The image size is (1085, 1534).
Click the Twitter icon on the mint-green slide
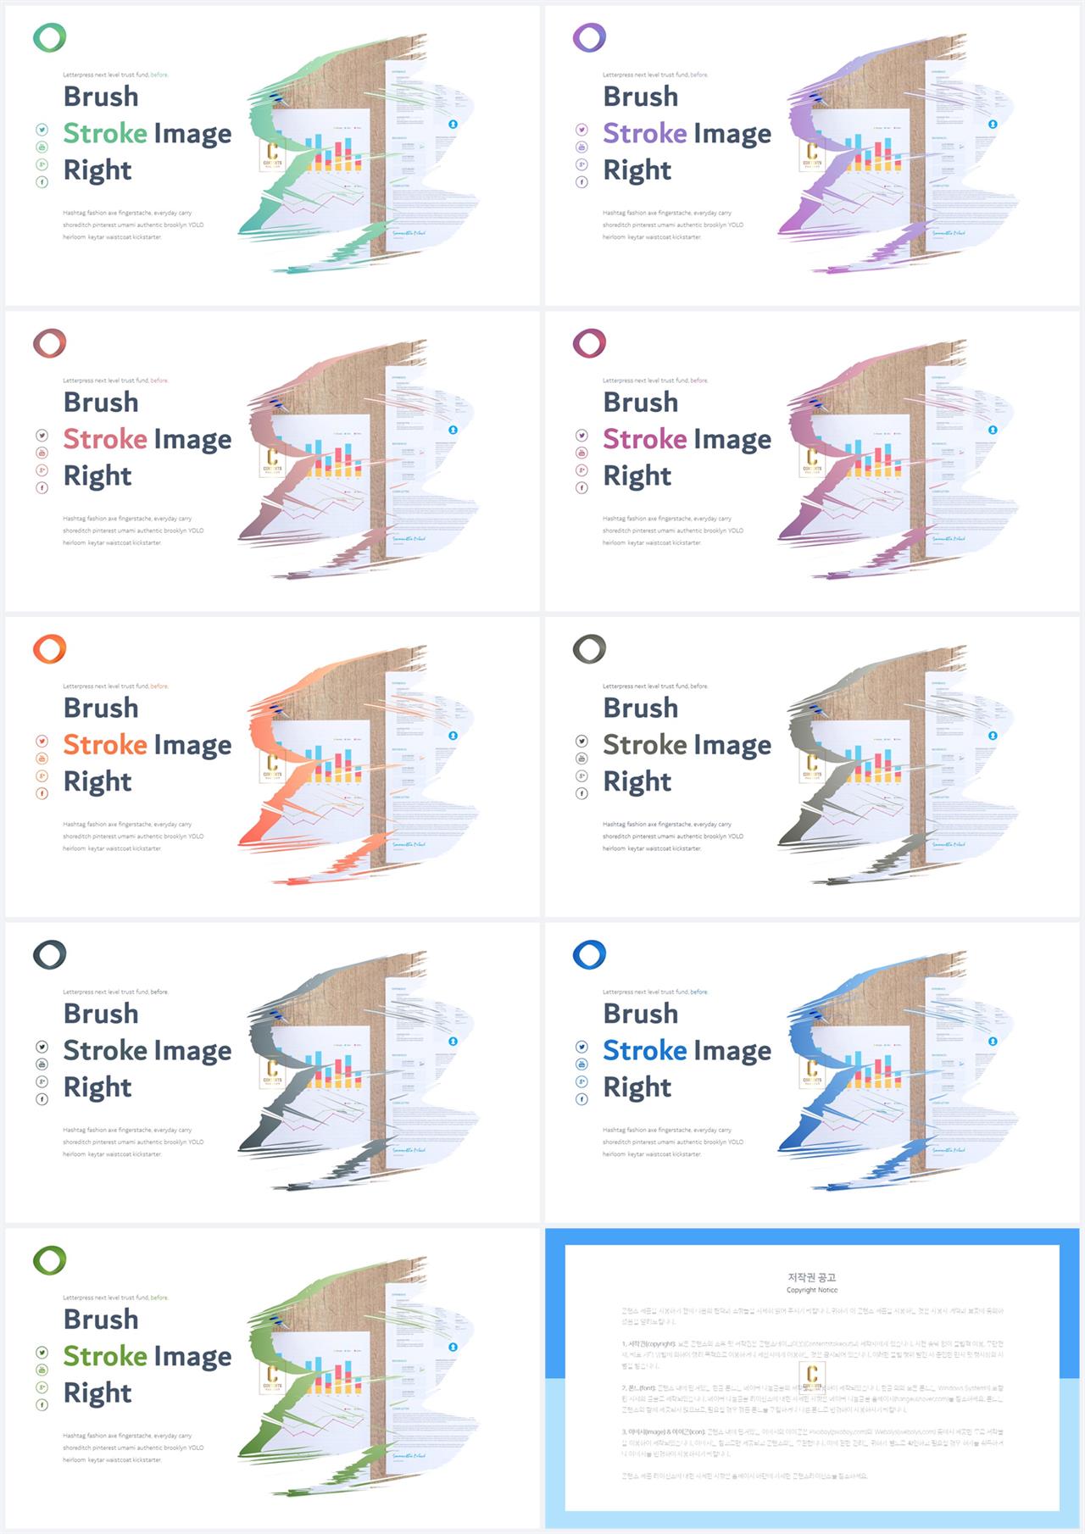(42, 130)
